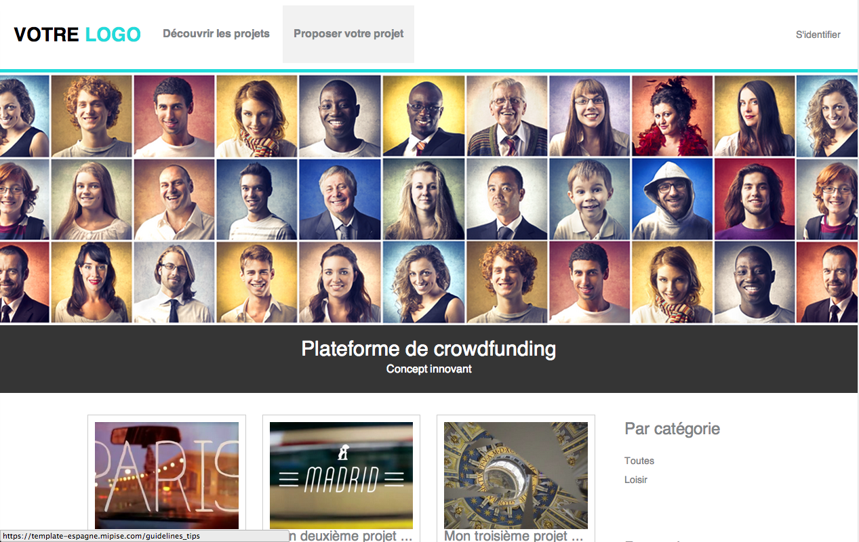Select Proposer votre projet tab

point(348,34)
